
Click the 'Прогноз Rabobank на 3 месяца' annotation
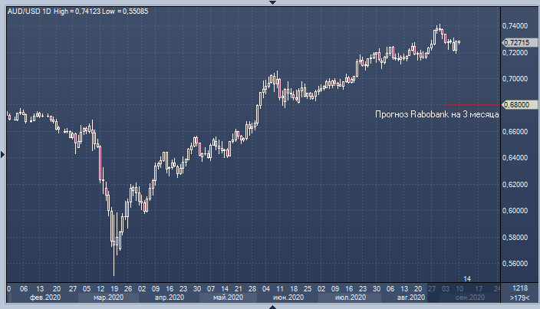(436, 114)
